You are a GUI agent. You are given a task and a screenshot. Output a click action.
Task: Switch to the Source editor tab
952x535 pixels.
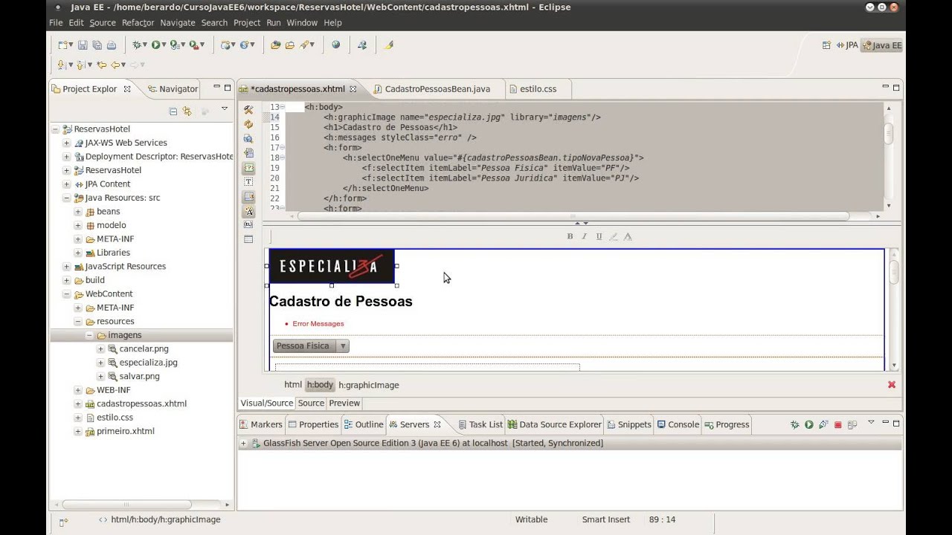point(311,403)
